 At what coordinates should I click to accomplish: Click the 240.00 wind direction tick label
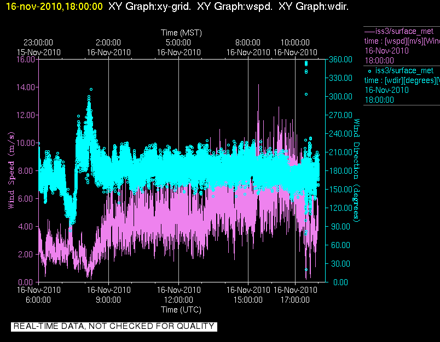(340, 134)
